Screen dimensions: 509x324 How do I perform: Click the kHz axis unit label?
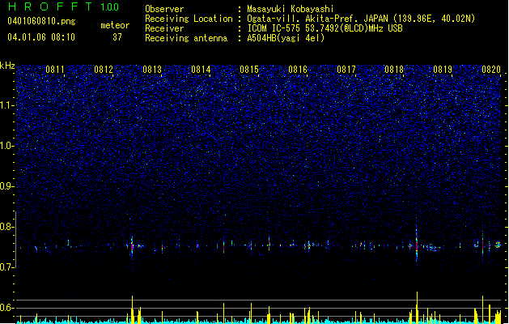point(7,66)
